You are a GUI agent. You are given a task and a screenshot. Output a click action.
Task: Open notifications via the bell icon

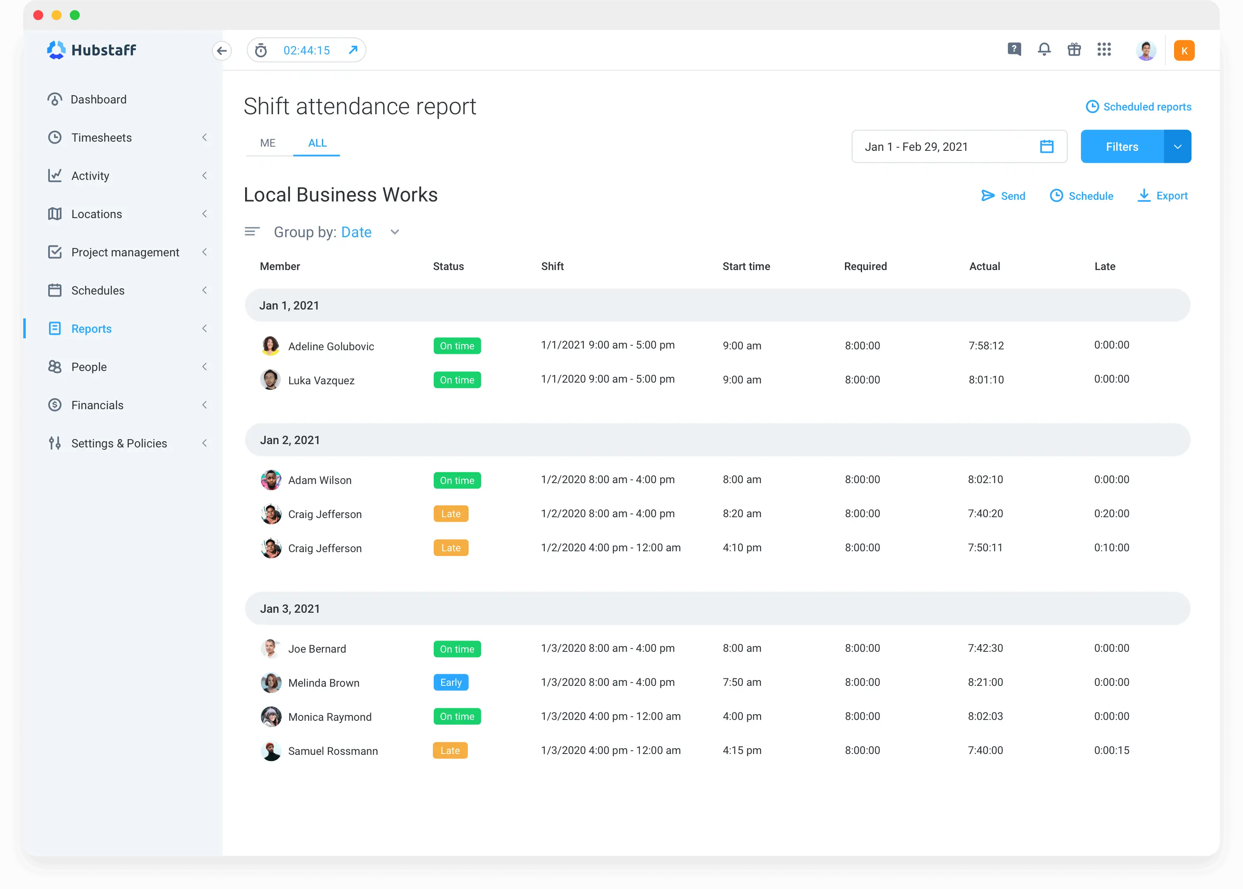coord(1044,49)
